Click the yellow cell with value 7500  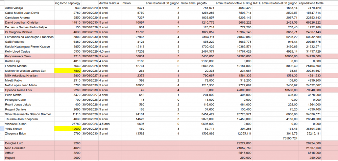pyautogui.click(x=68, y=71)
